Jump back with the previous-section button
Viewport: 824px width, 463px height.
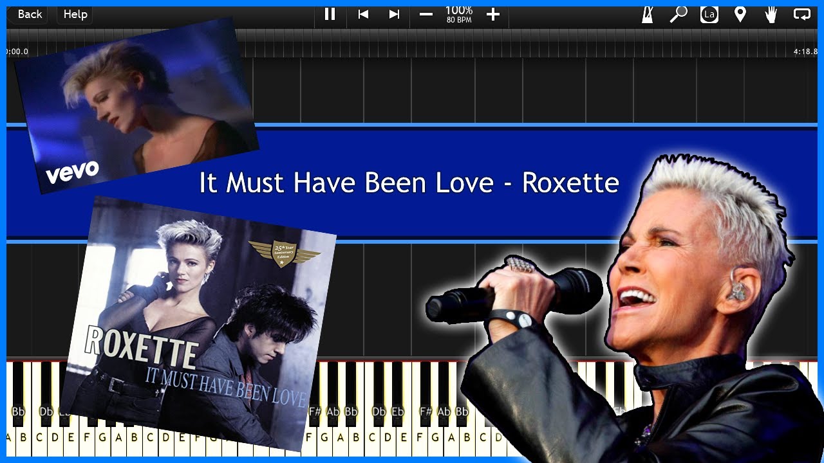point(363,14)
